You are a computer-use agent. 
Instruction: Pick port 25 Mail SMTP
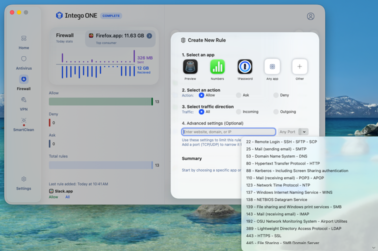click(x=276, y=149)
